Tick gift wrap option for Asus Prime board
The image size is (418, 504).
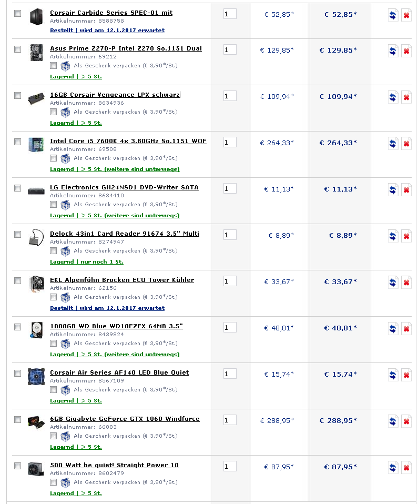(x=53, y=66)
